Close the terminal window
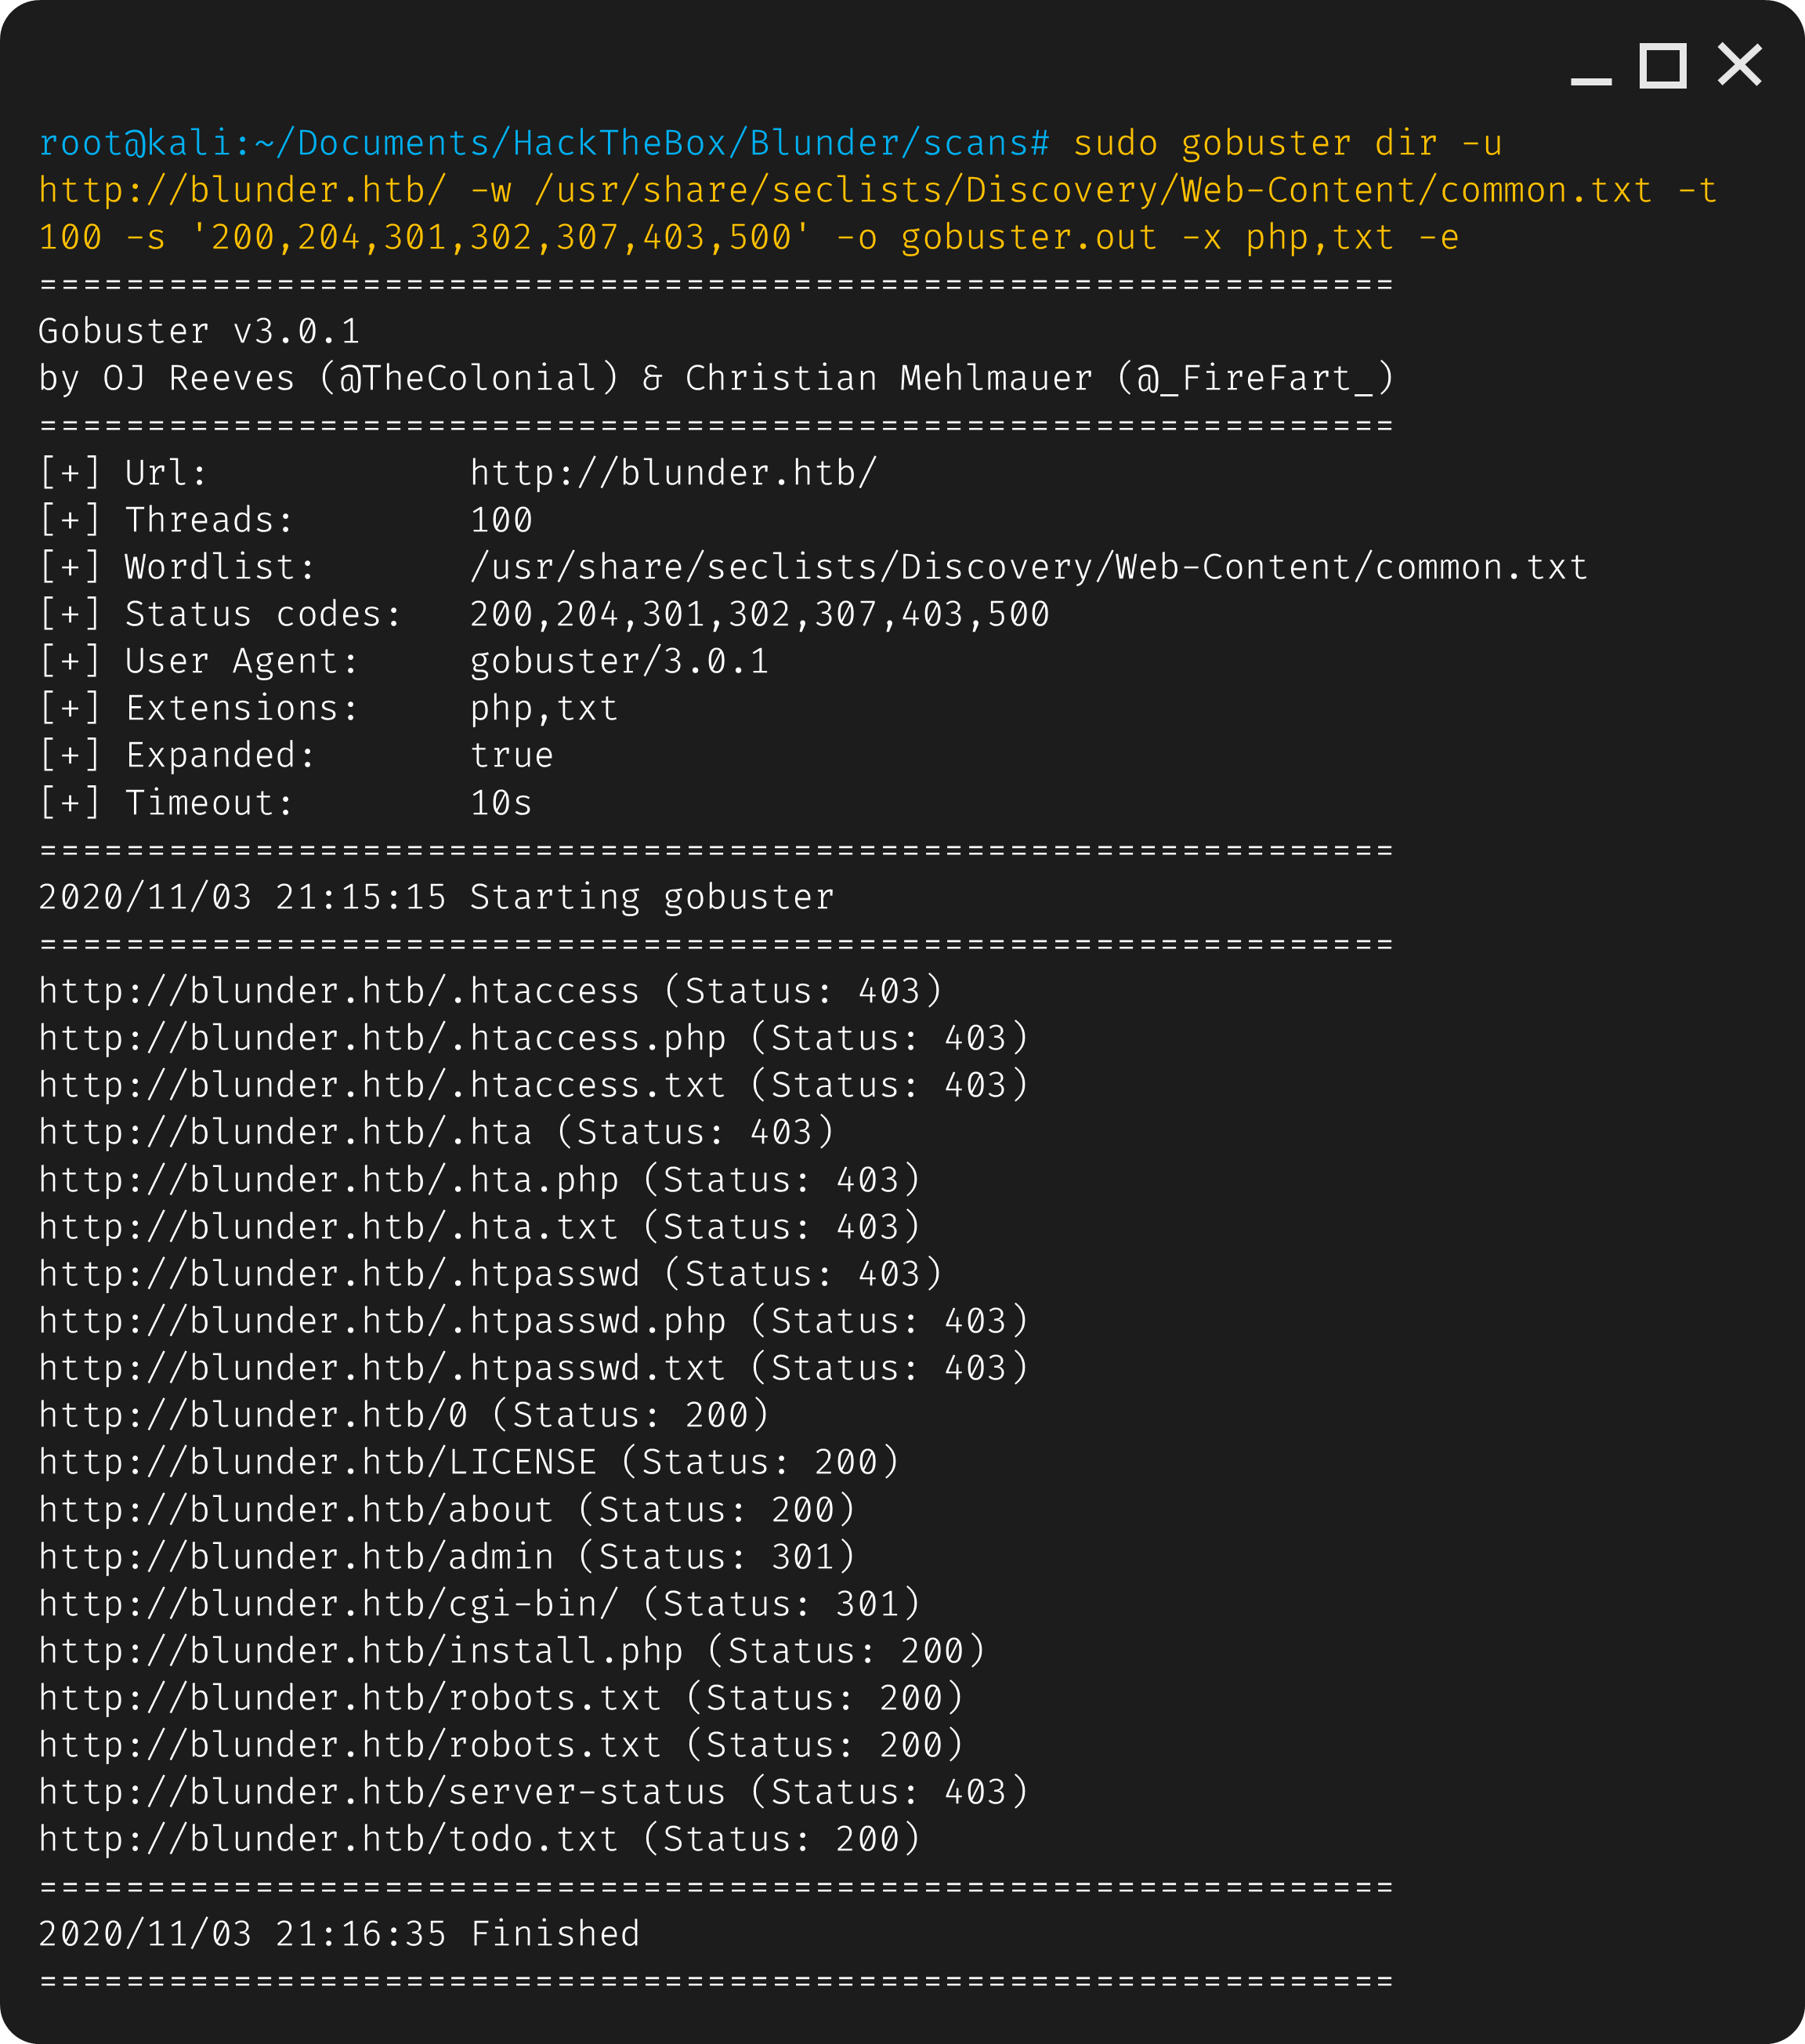 1739,65
